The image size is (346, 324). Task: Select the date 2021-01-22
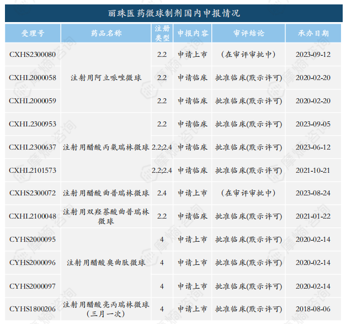coord(313,216)
